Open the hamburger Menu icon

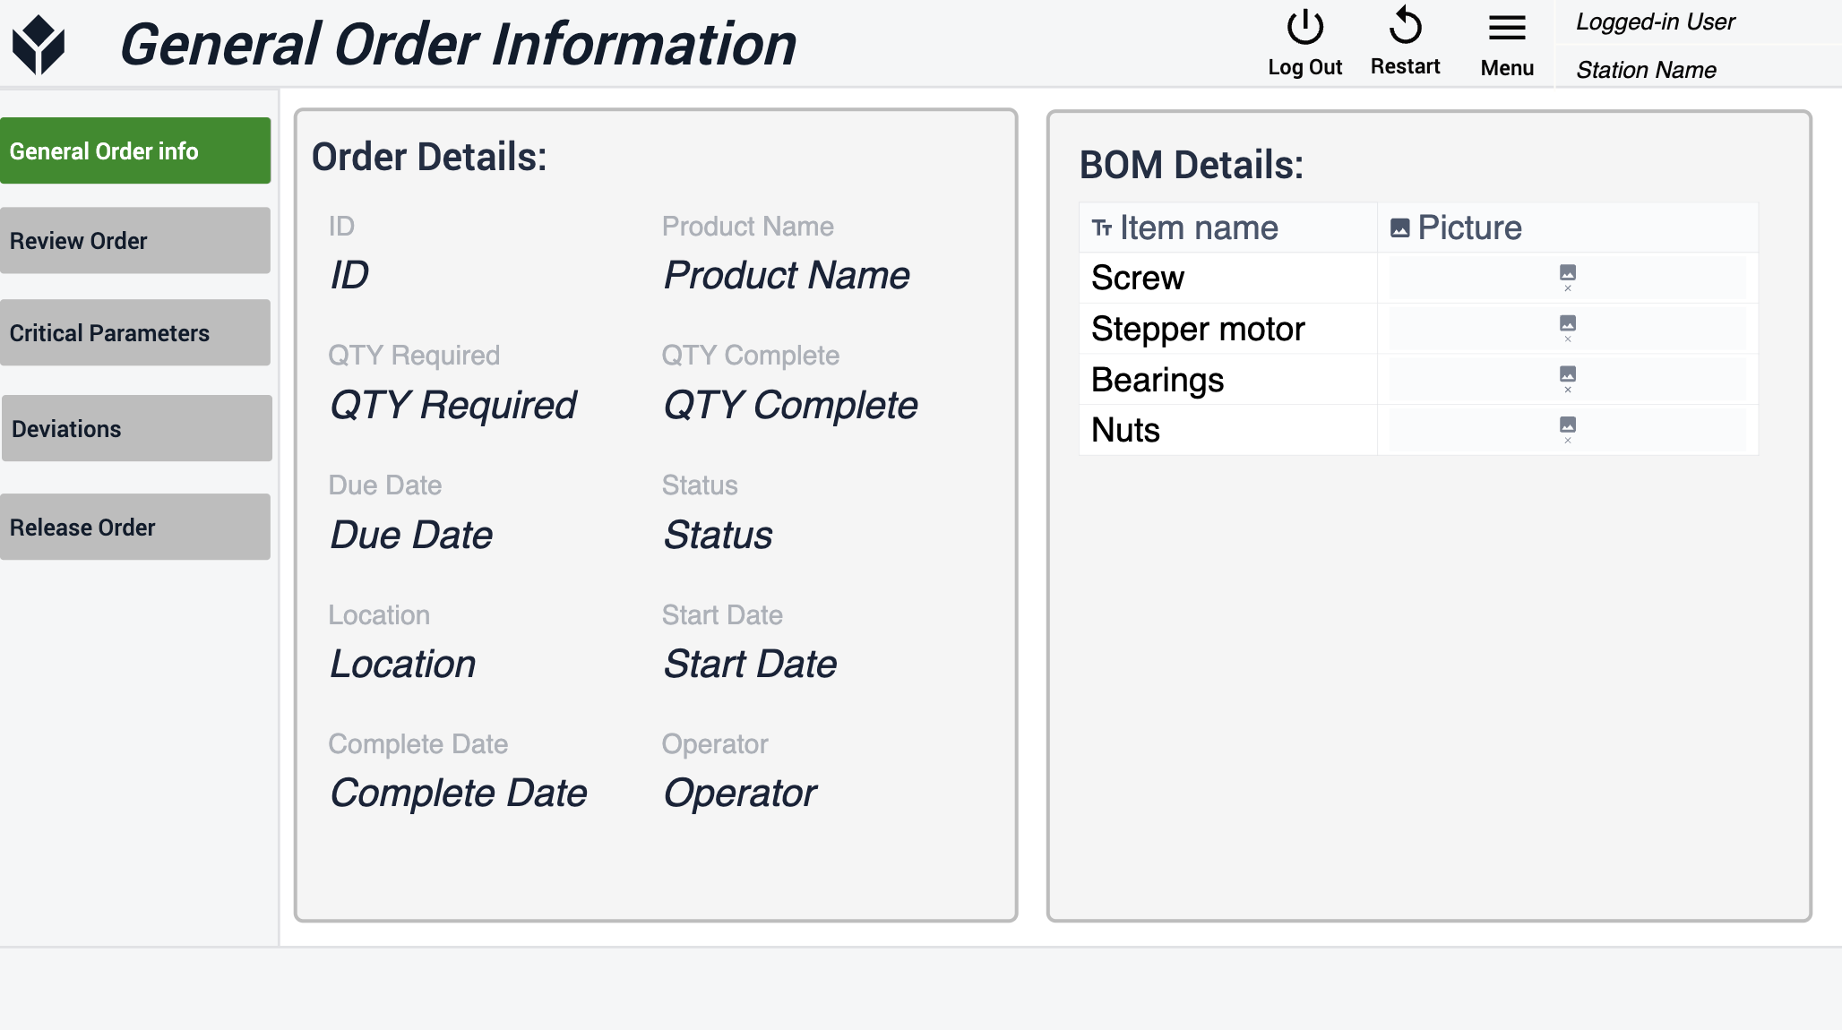click(1507, 28)
